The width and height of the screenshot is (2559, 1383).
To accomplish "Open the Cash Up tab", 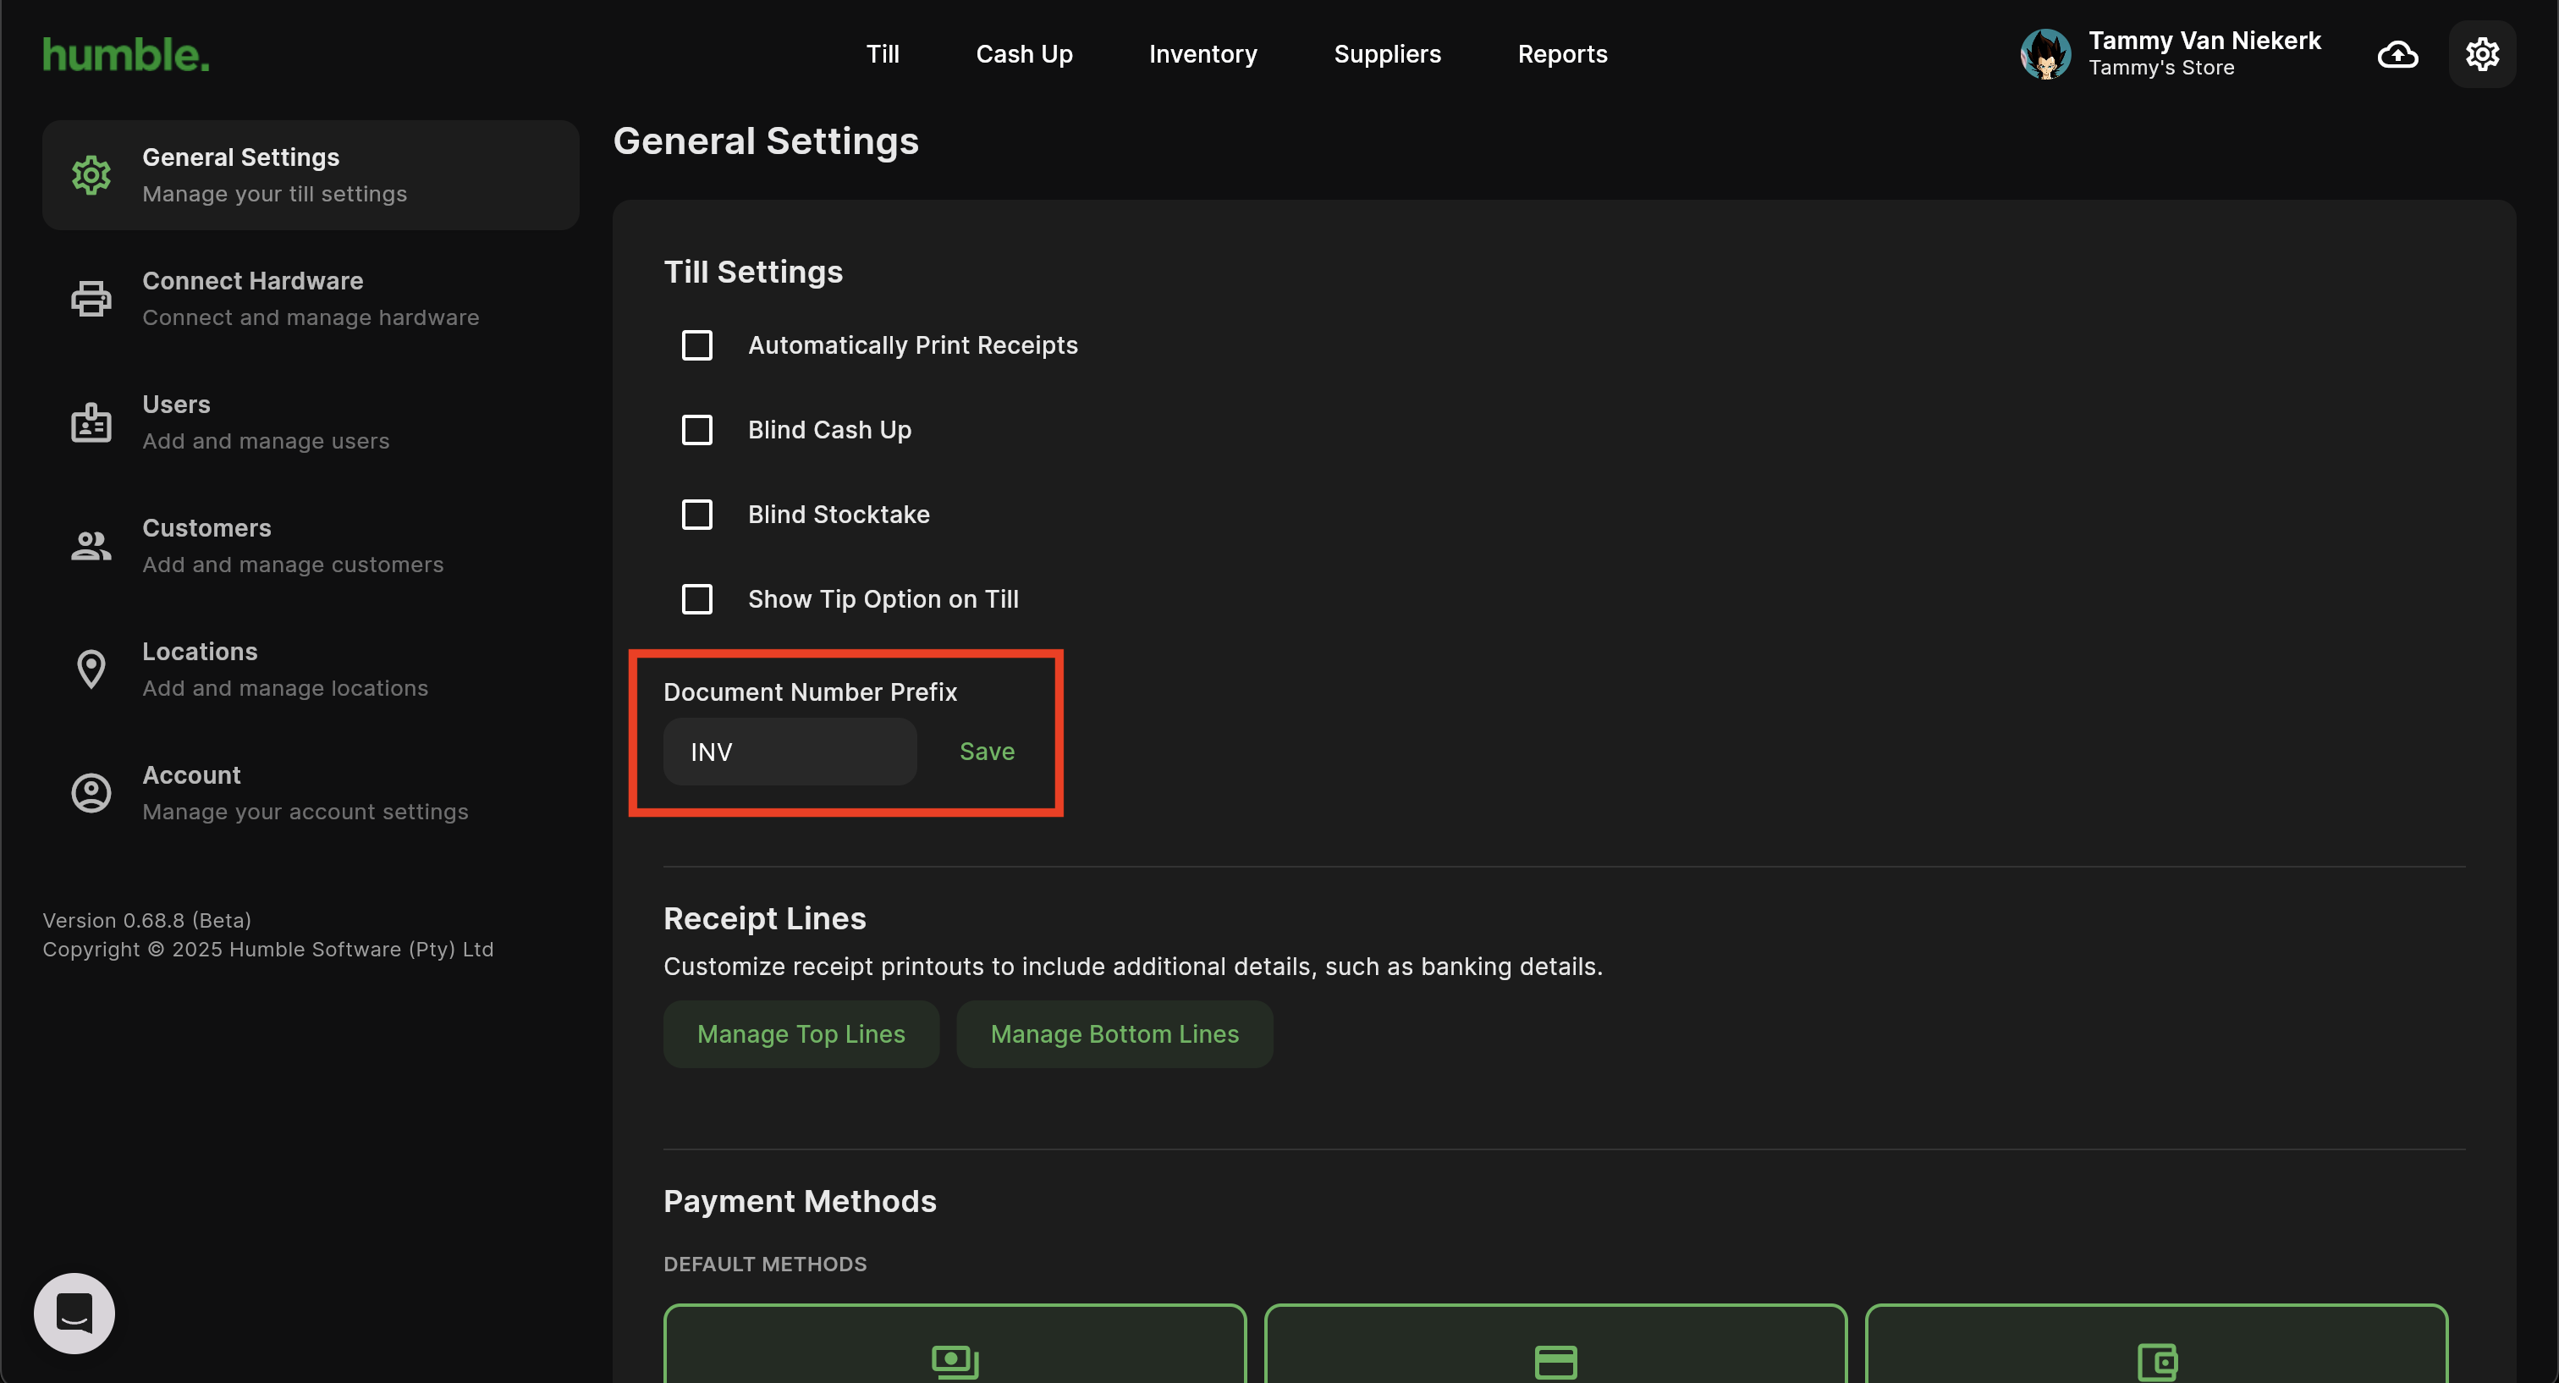I will [x=1024, y=53].
